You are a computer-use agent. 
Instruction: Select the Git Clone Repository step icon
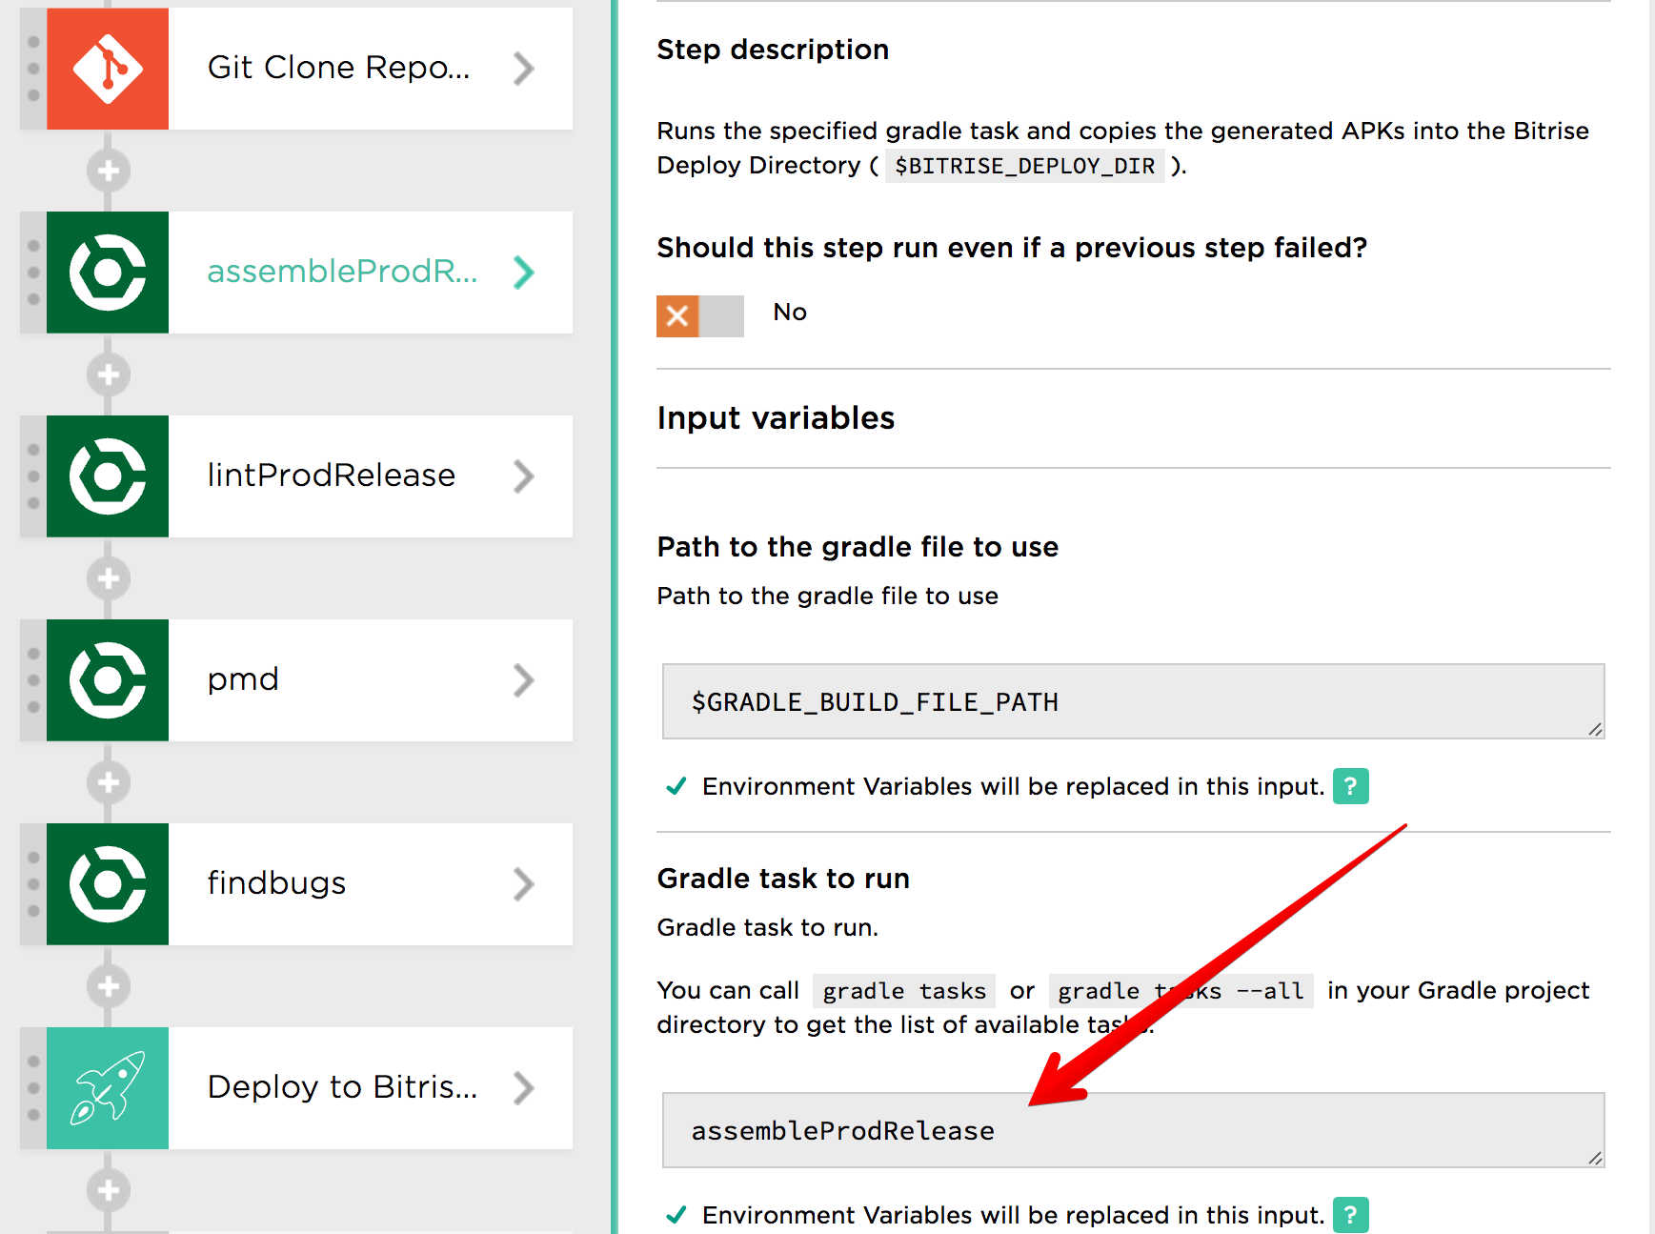pyautogui.click(x=107, y=69)
